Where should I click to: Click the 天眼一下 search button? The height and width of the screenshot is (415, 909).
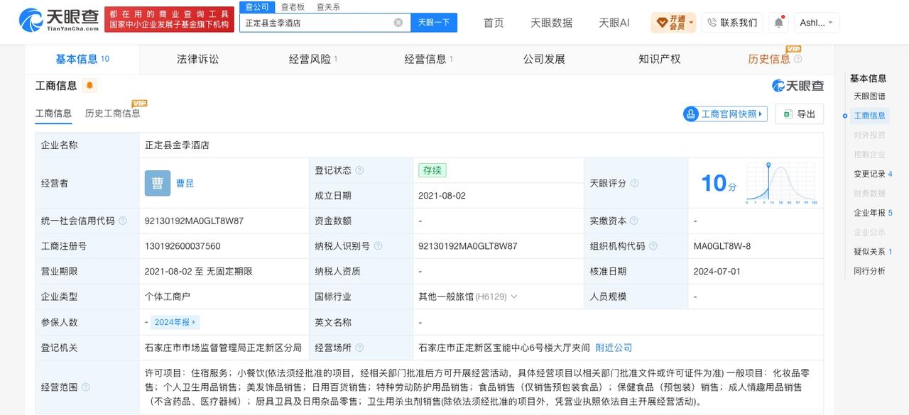tap(433, 23)
